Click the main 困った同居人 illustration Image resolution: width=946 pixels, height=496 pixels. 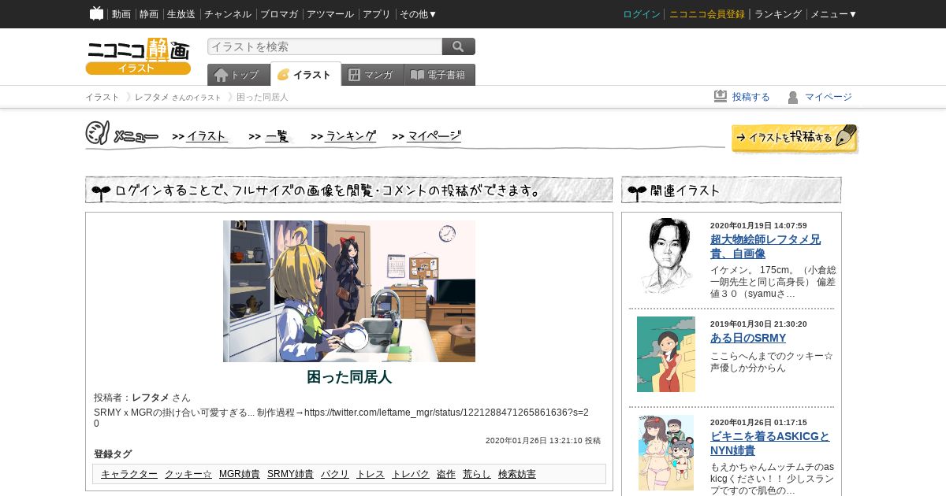[349, 291]
